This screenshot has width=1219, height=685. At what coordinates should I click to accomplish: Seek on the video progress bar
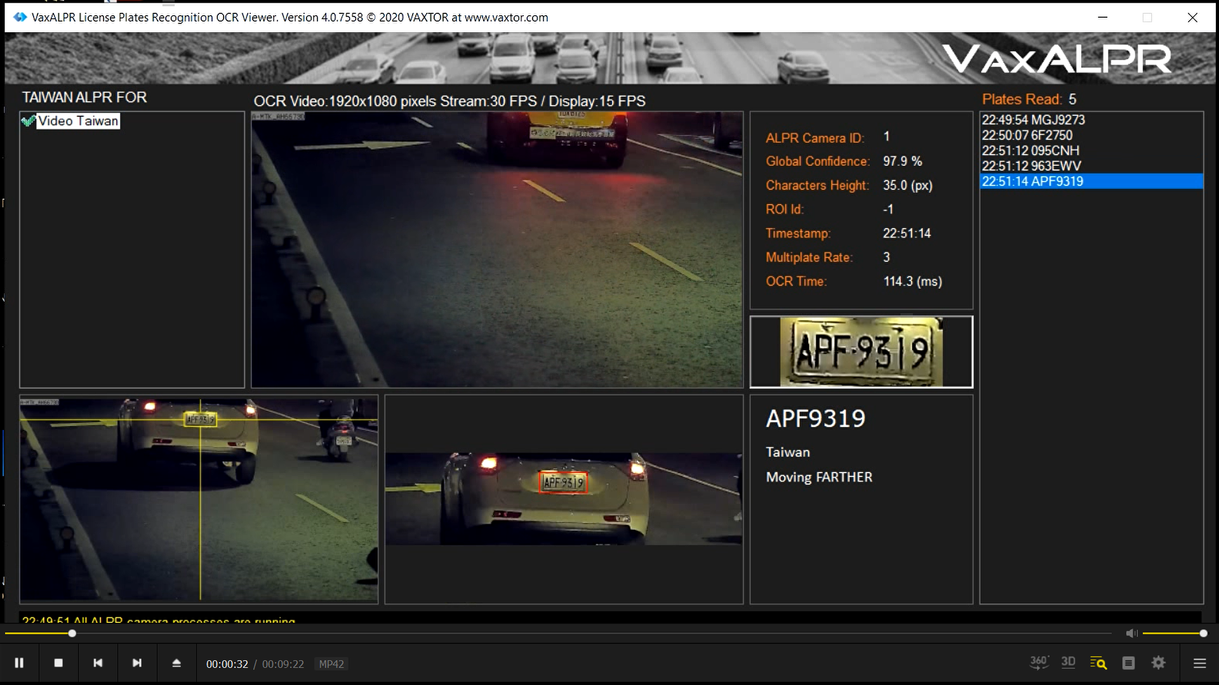coord(559,633)
